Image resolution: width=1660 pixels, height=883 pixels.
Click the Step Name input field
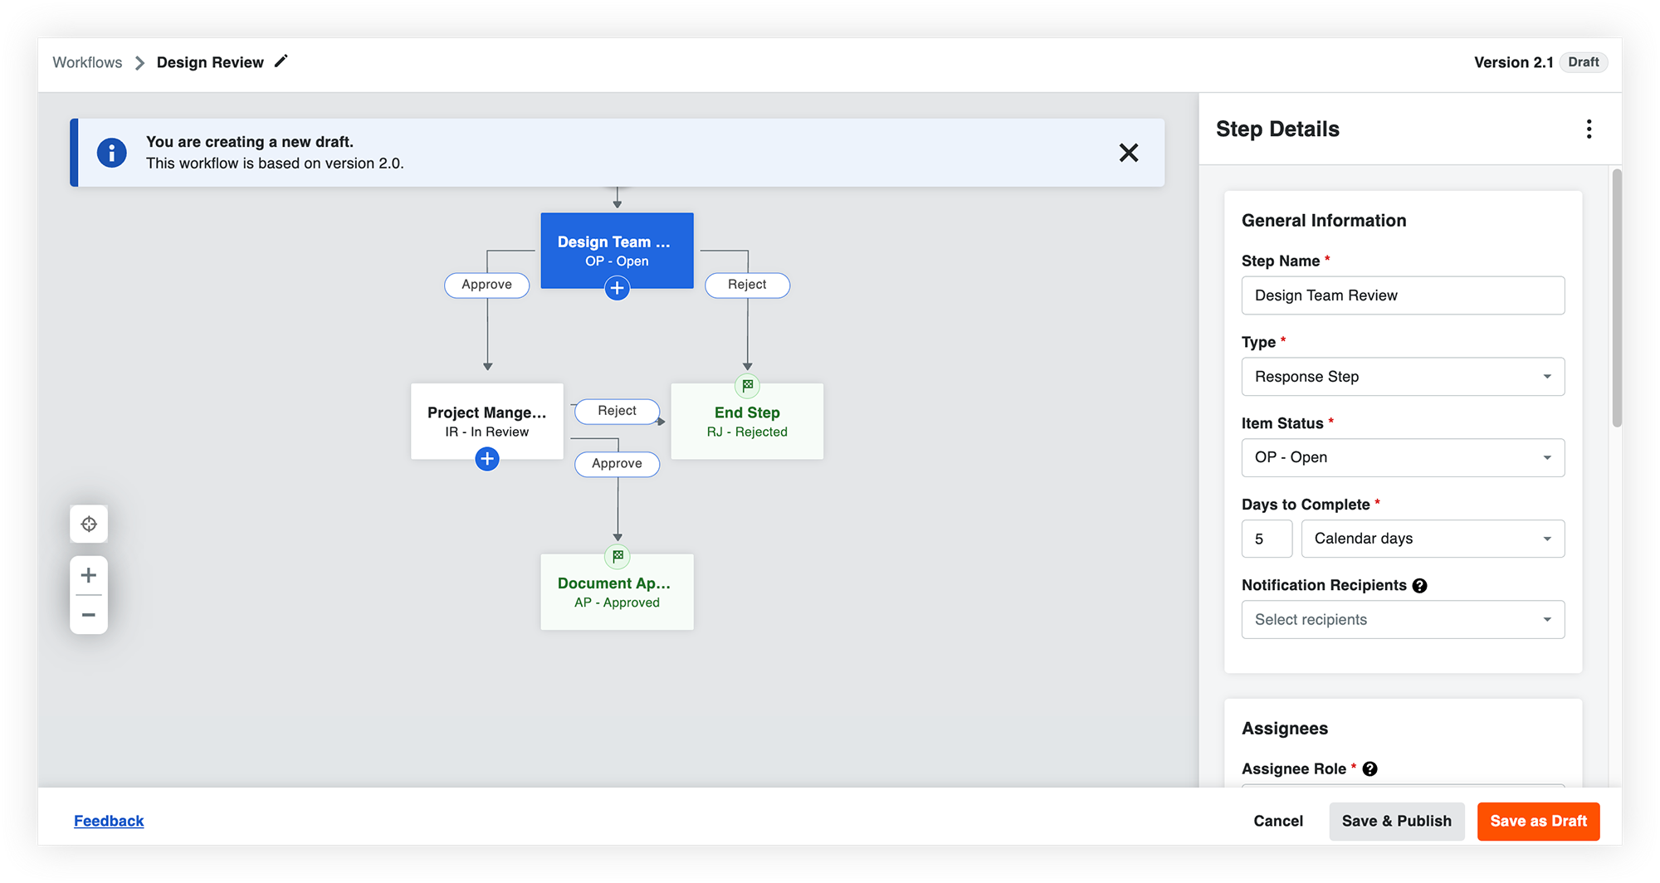coord(1403,295)
